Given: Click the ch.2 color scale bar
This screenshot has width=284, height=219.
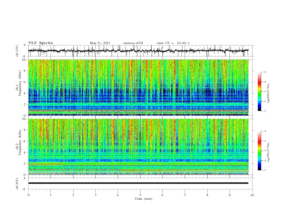Looking at the screenshot, I should 260,151.
